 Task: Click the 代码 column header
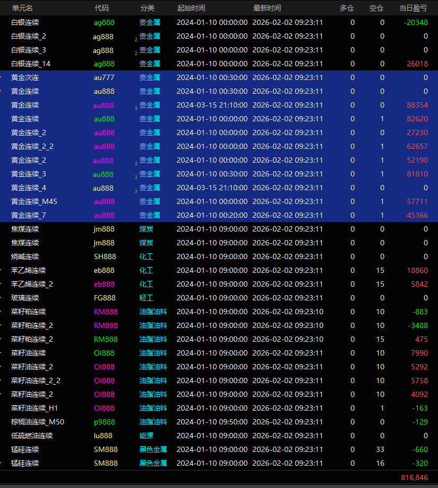102,8
